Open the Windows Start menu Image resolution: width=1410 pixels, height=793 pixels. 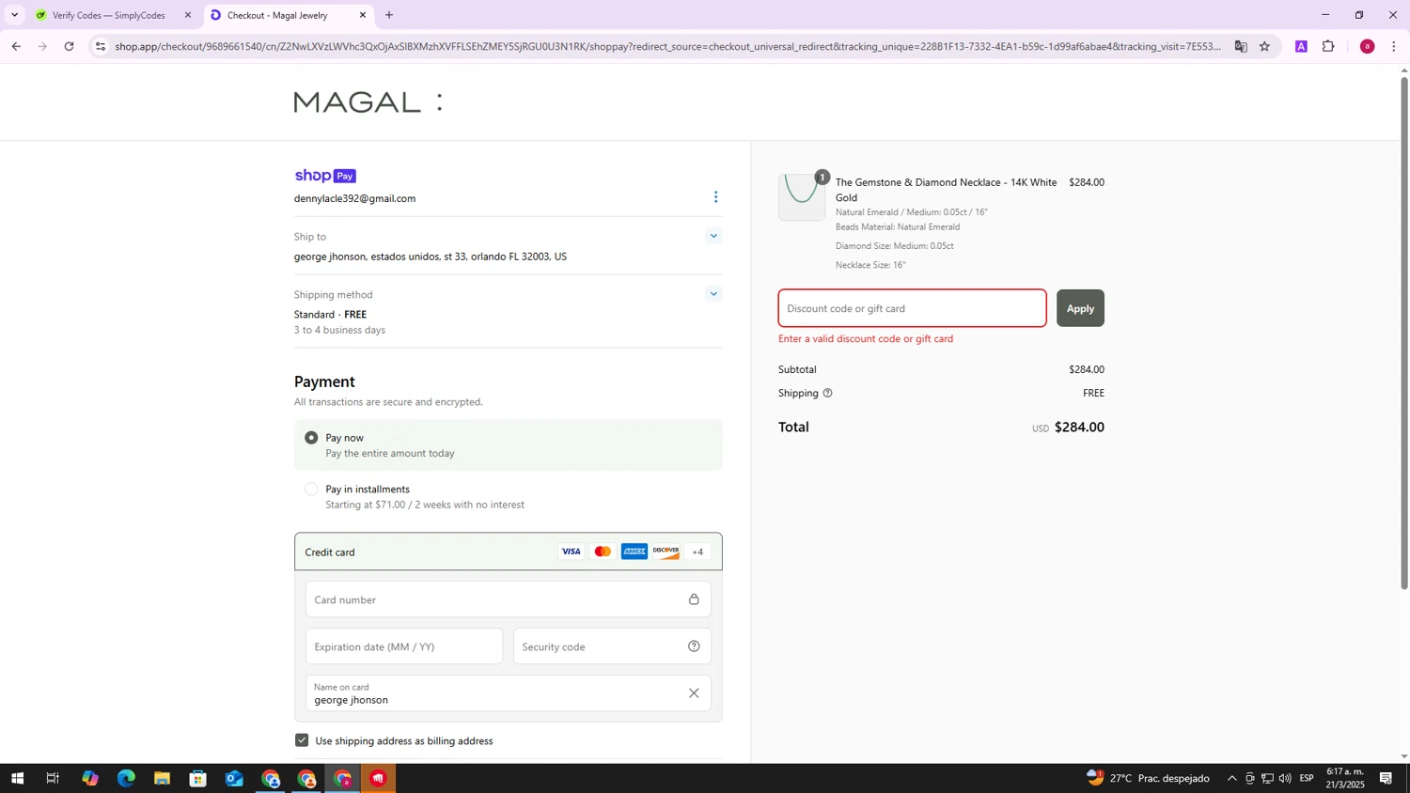(16, 778)
